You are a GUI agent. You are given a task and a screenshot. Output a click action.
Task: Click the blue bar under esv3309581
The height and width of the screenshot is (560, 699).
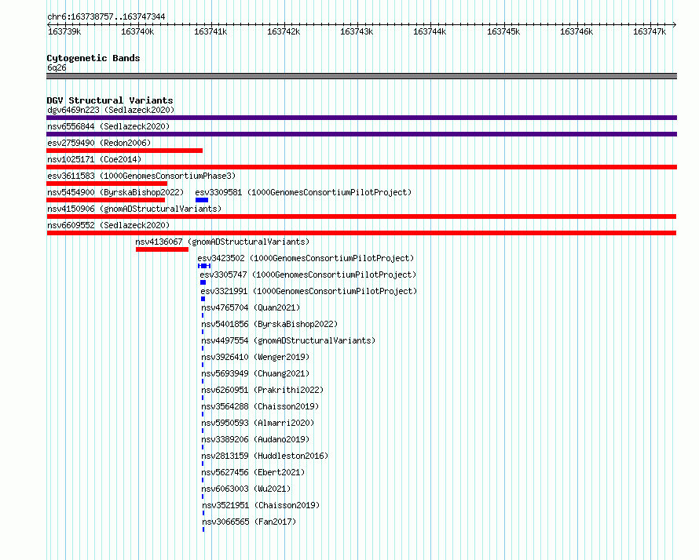[202, 200]
